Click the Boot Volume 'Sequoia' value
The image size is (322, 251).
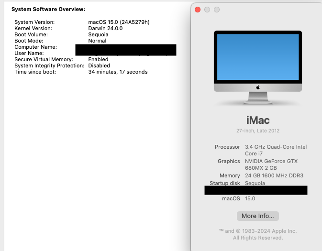(99, 35)
